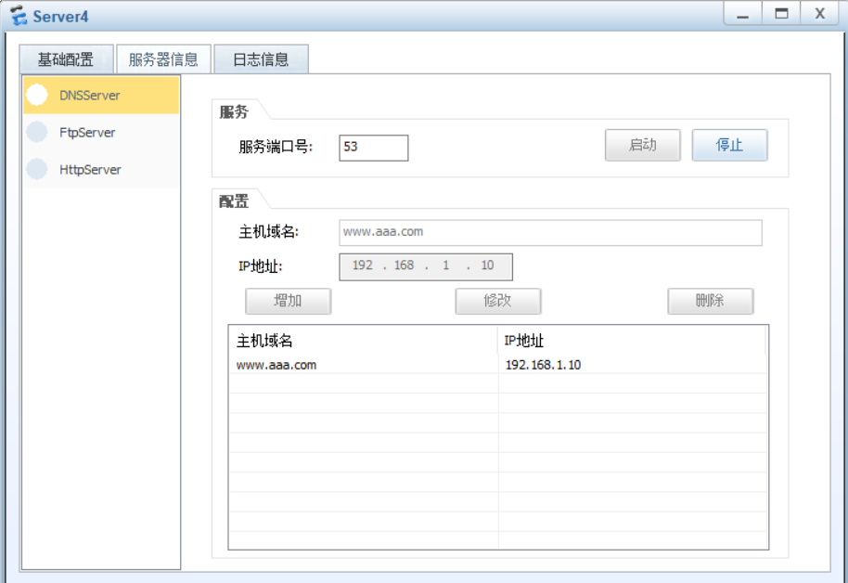Click the HttpServer status indicator icon
This screenshot has width=848, height=583.
[37, 169]
